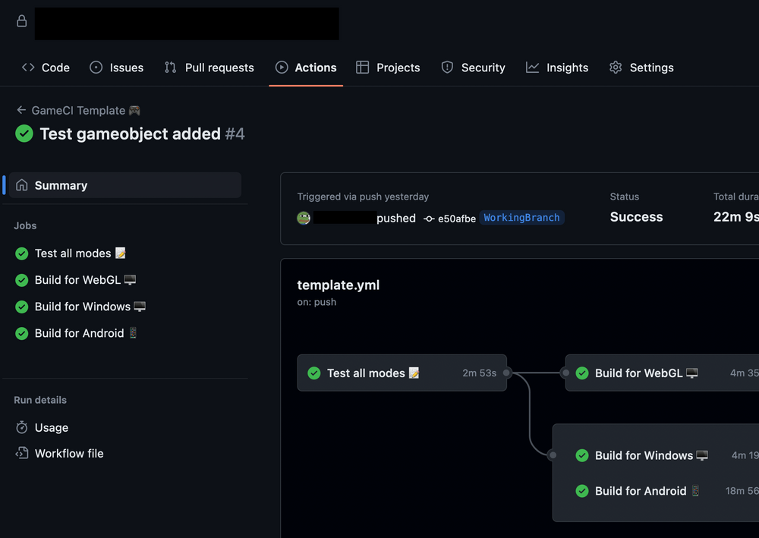This screenshot has height=538, width=759.
Task: Open the Settings tab
Action: [x=641, y=68]
